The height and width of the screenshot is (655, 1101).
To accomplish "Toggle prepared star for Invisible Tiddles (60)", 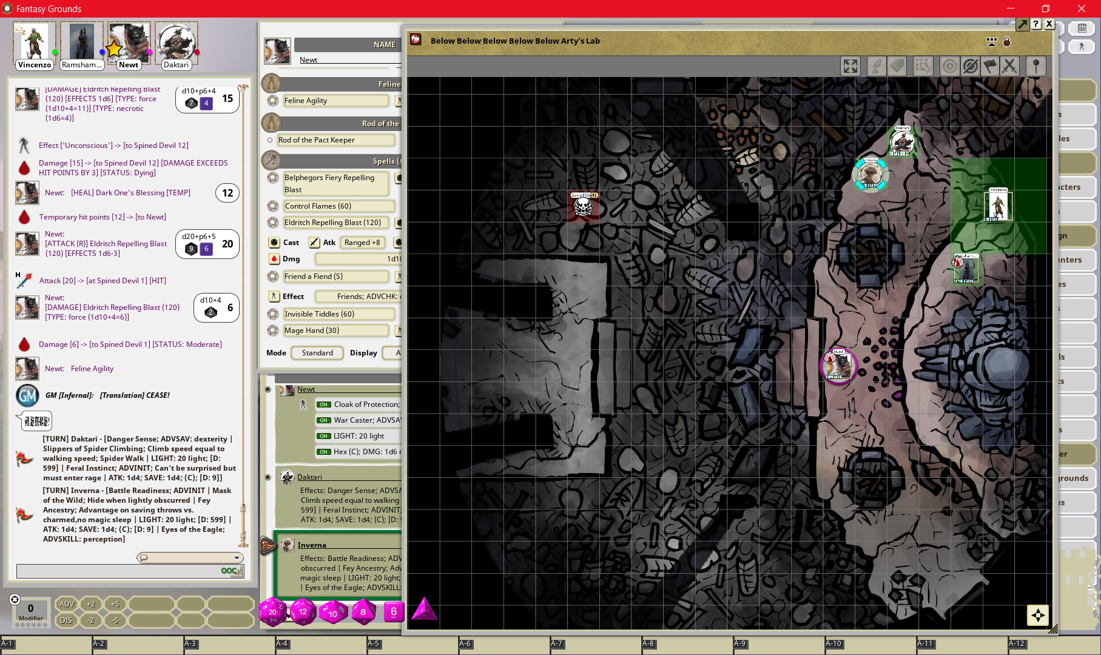I will click(273, 314).
